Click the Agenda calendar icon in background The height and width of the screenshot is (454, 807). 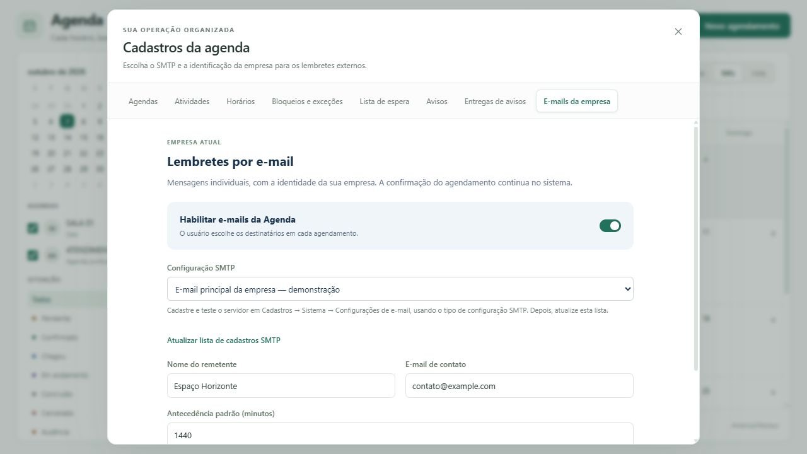[30, 26]
